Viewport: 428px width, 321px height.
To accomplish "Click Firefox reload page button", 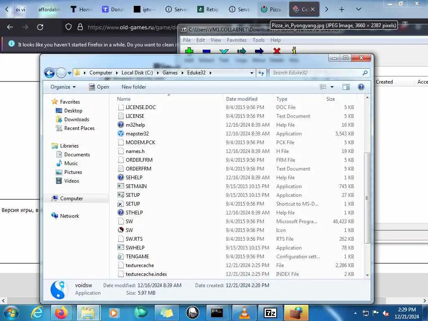I will (x=40, y=27).
